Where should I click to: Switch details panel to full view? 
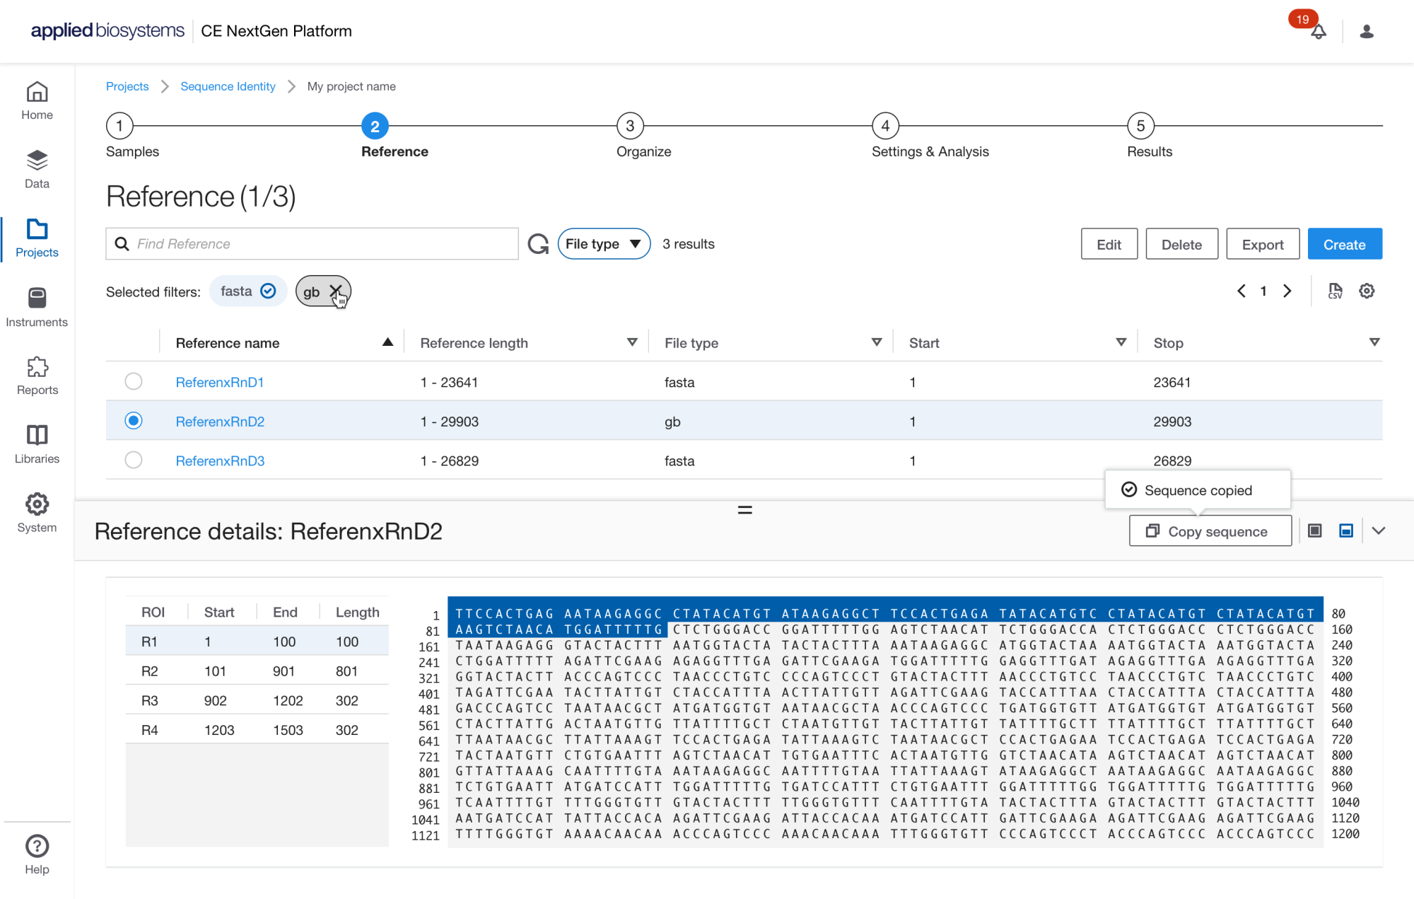coord(1314,530)
